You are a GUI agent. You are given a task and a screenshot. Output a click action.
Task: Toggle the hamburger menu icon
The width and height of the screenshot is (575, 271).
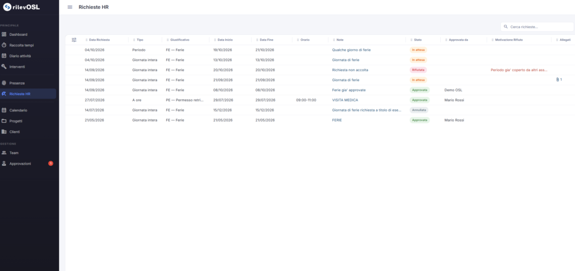[x=70, y=7]
